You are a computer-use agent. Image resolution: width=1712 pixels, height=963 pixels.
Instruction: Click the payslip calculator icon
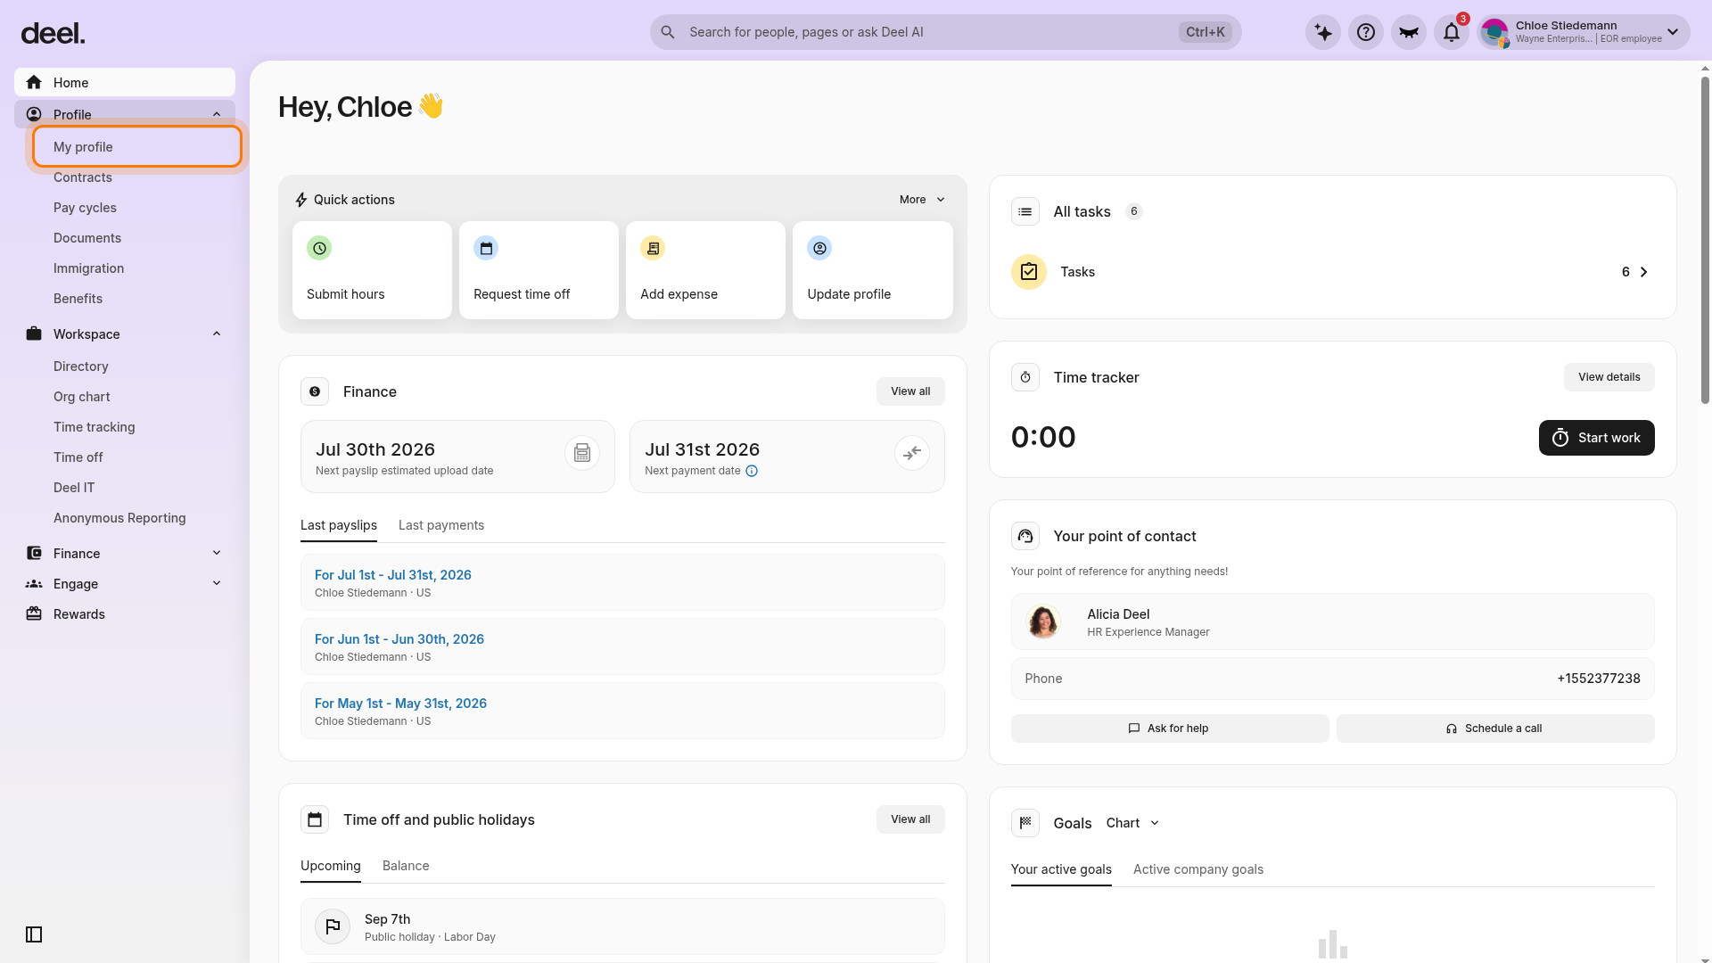[582, 453]
